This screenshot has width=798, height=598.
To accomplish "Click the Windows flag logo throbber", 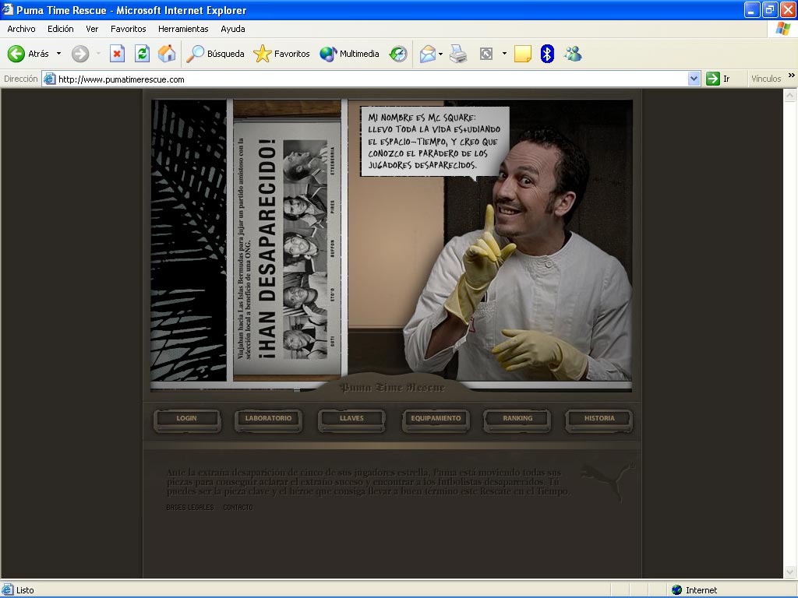I will coord(782,29).
